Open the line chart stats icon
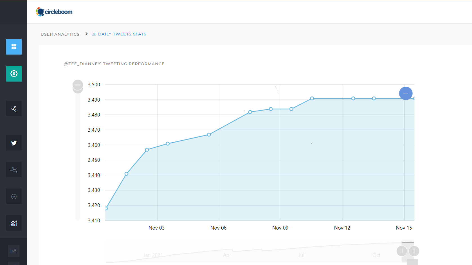This screenshot has height=265, width=472. click(x=14, y=251)
